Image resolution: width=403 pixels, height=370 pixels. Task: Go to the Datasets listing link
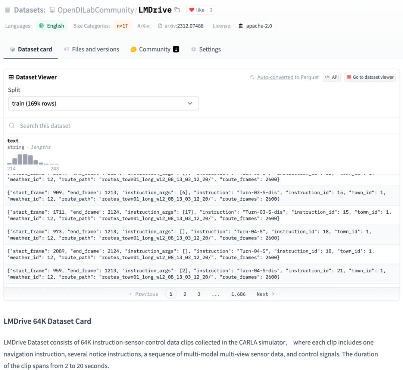click(x=29, y=10)
